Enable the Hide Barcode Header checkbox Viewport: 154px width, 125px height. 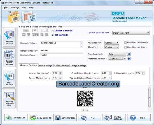click(x=125, y=42)
